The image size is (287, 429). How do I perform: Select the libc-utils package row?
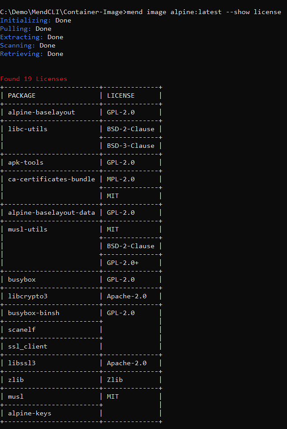[27, 129]
